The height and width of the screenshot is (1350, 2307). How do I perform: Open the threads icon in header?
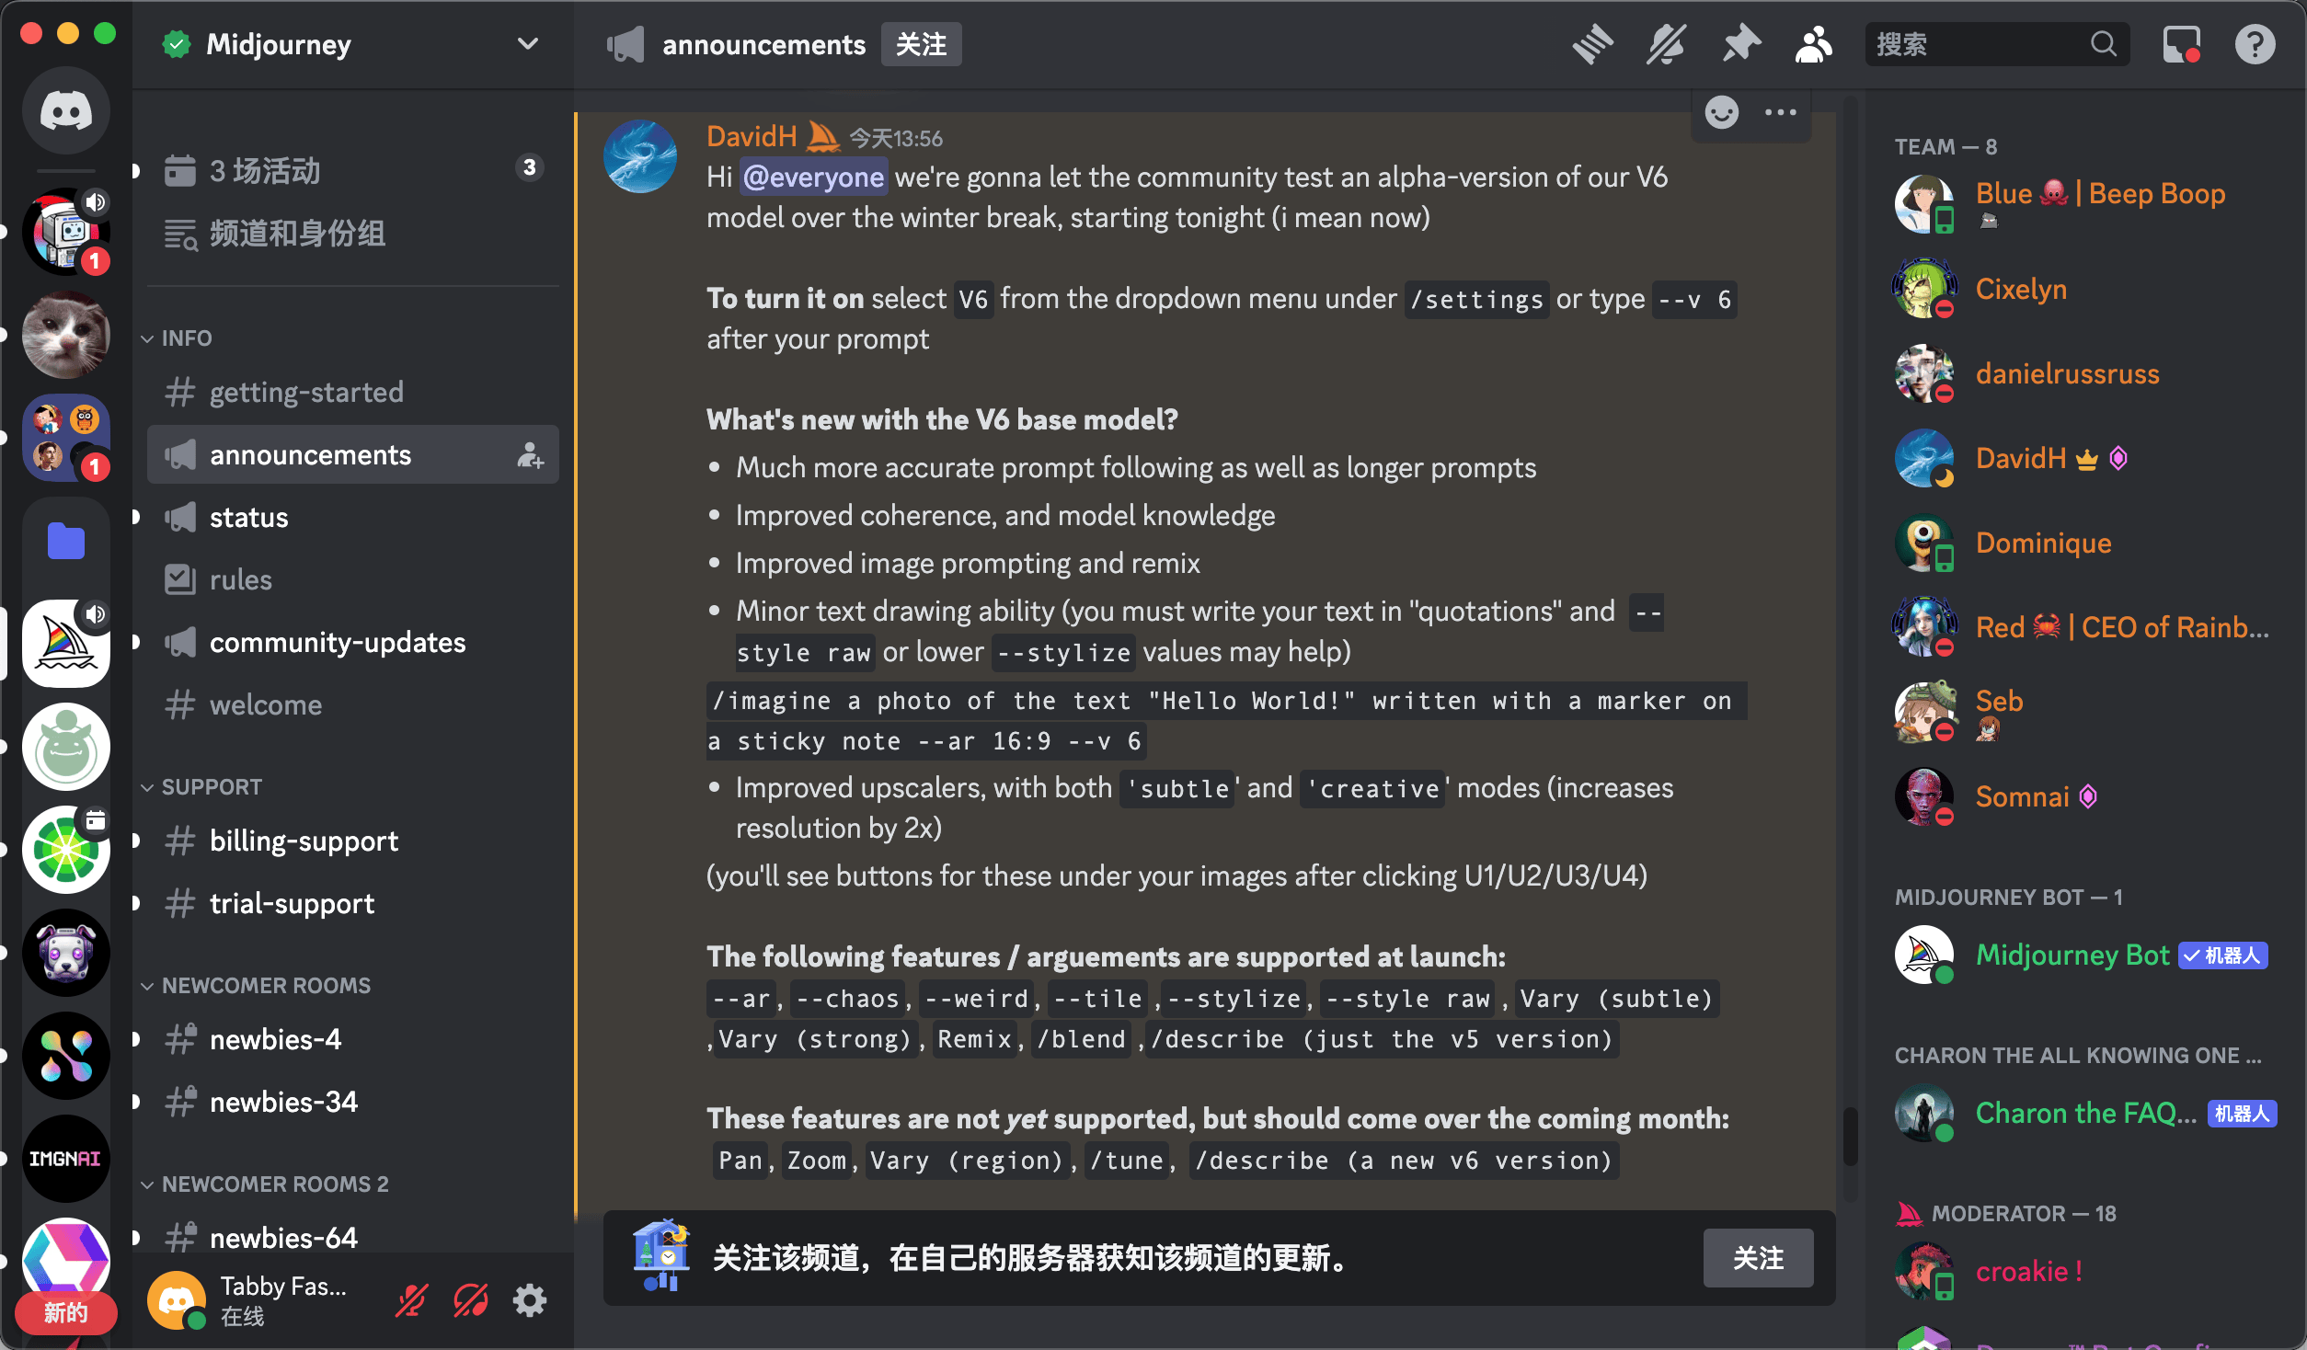pyautogui.click(x=1593, y=44)
